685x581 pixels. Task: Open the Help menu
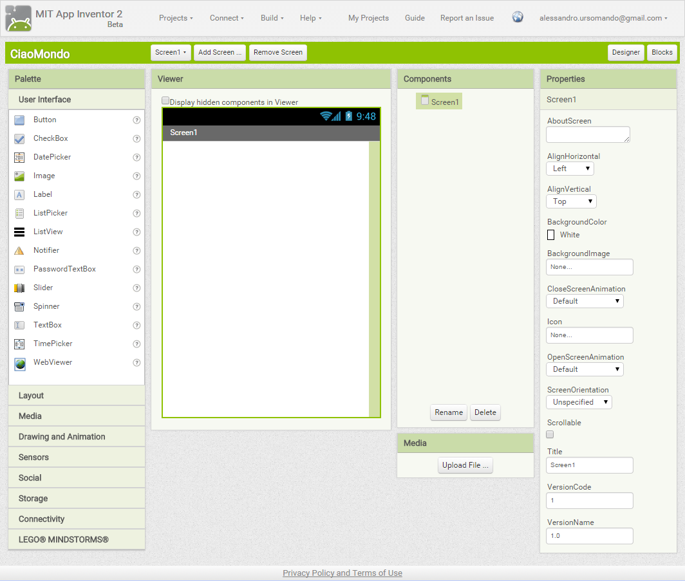point(310,18)
